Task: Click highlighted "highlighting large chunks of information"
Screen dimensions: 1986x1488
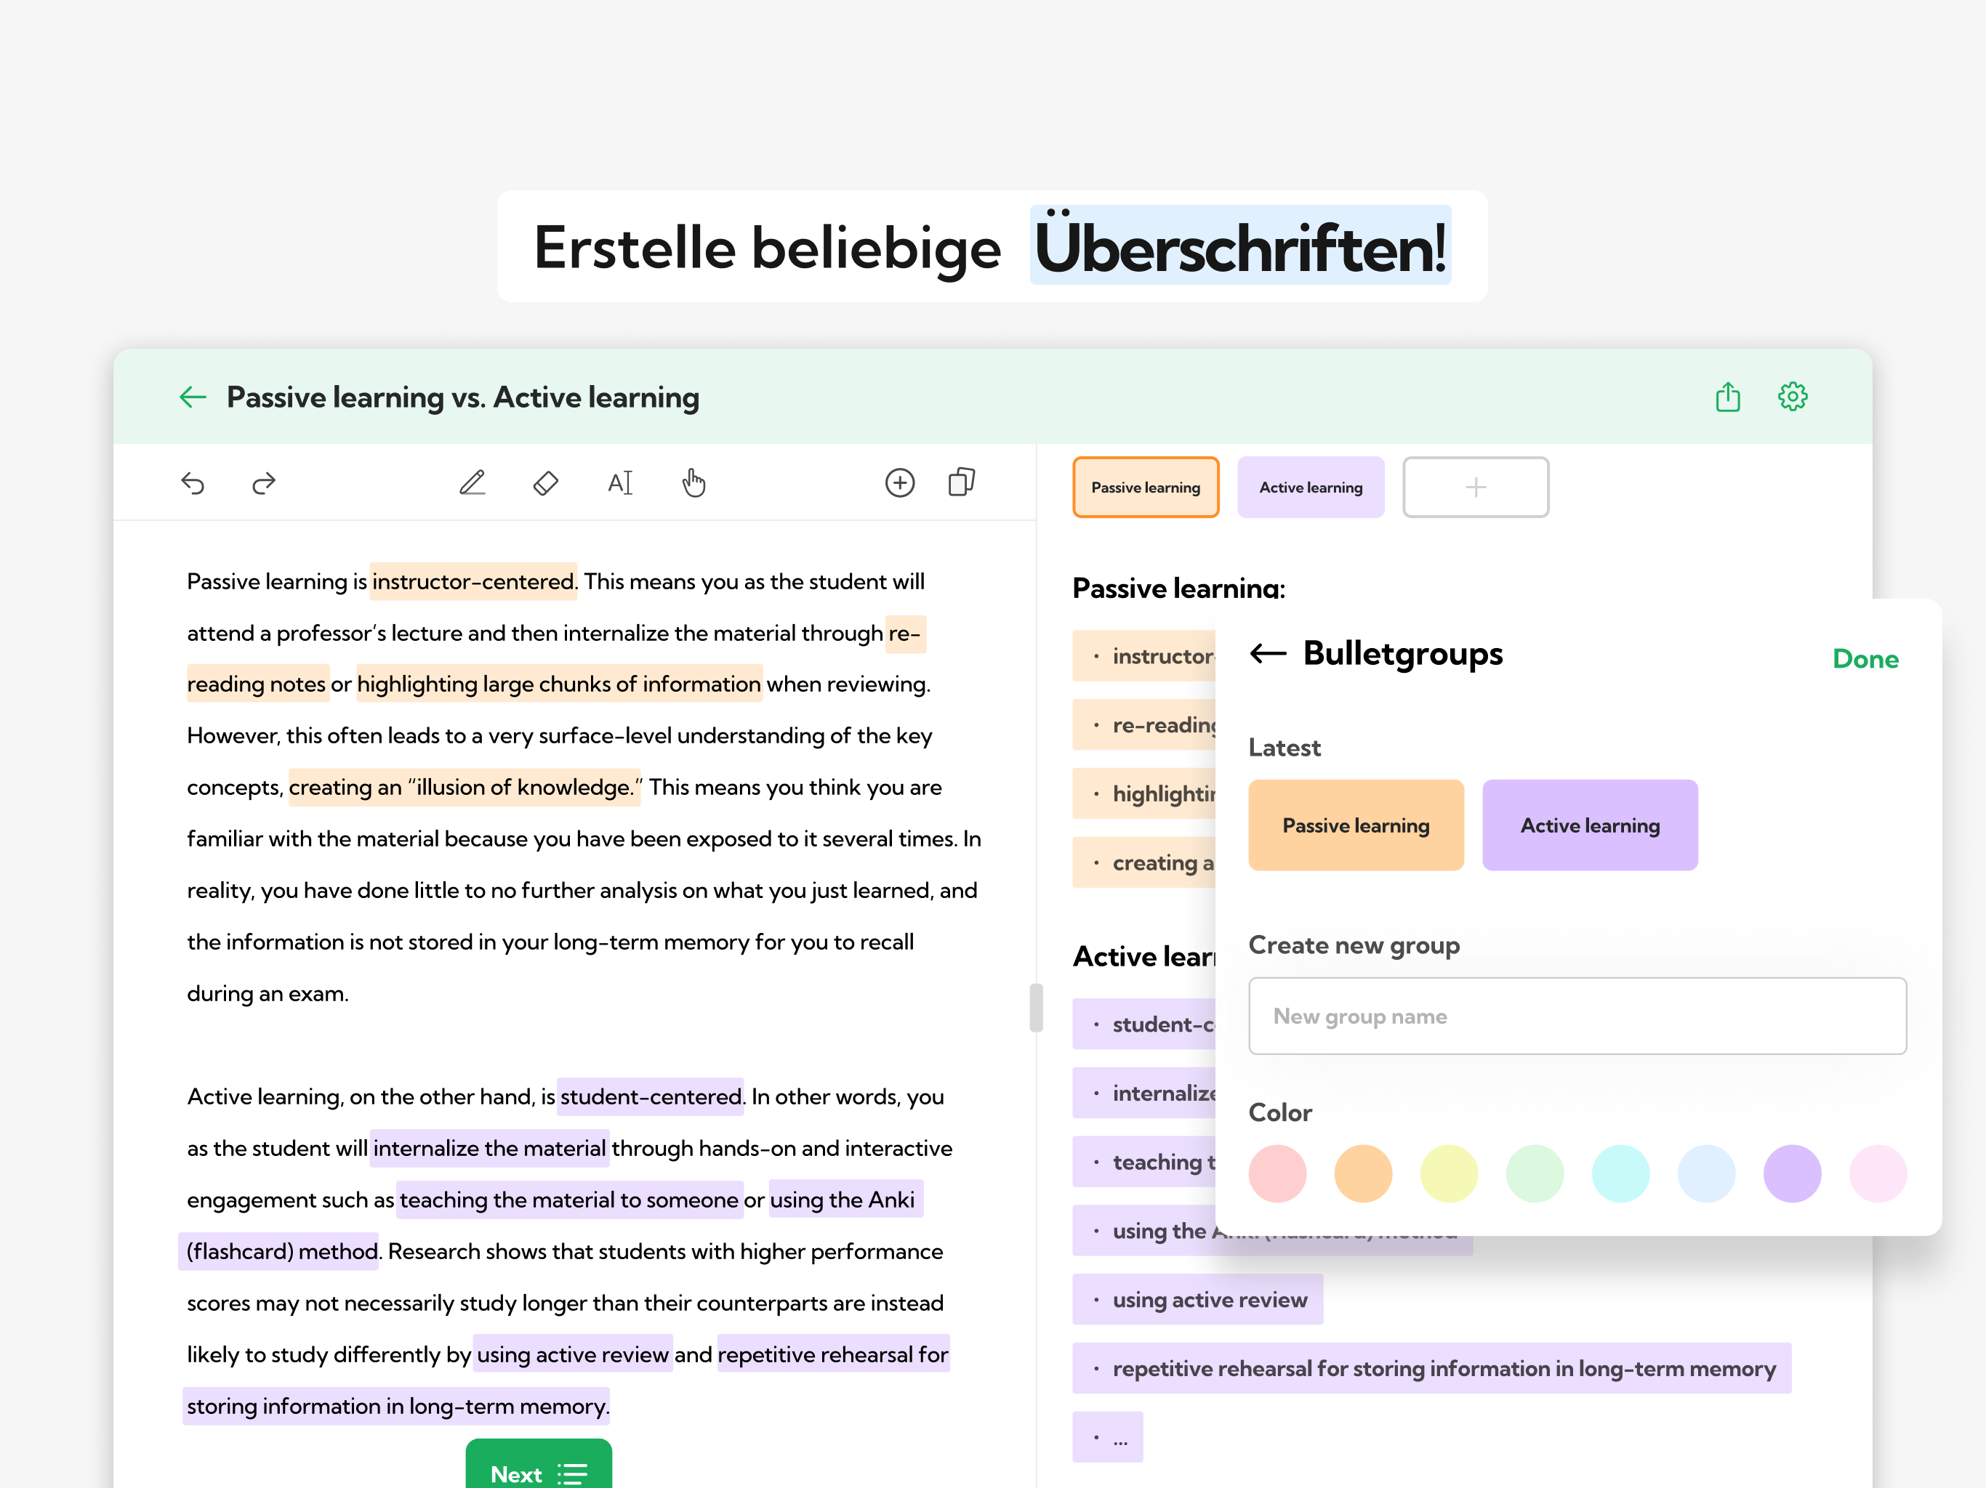Action: point(558,684)
